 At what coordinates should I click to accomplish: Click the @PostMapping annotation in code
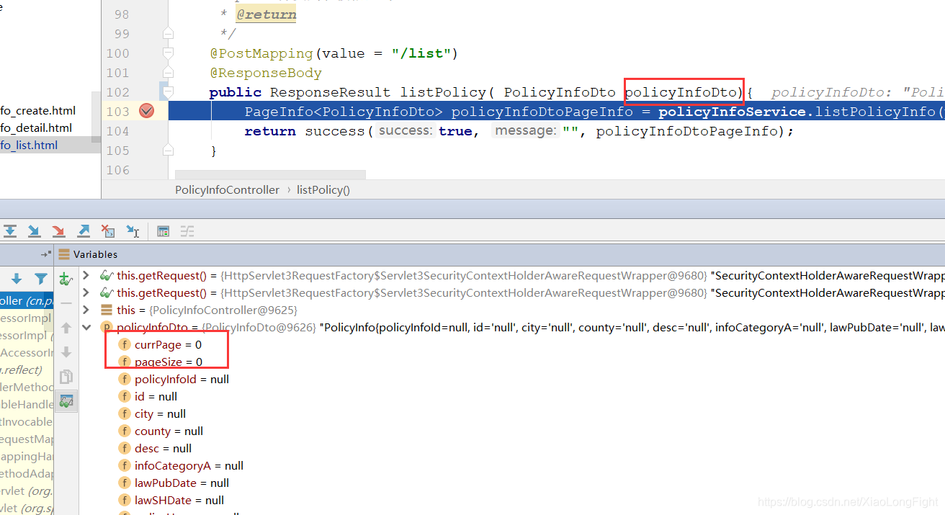pyautogui.click(x=261, y=53)
